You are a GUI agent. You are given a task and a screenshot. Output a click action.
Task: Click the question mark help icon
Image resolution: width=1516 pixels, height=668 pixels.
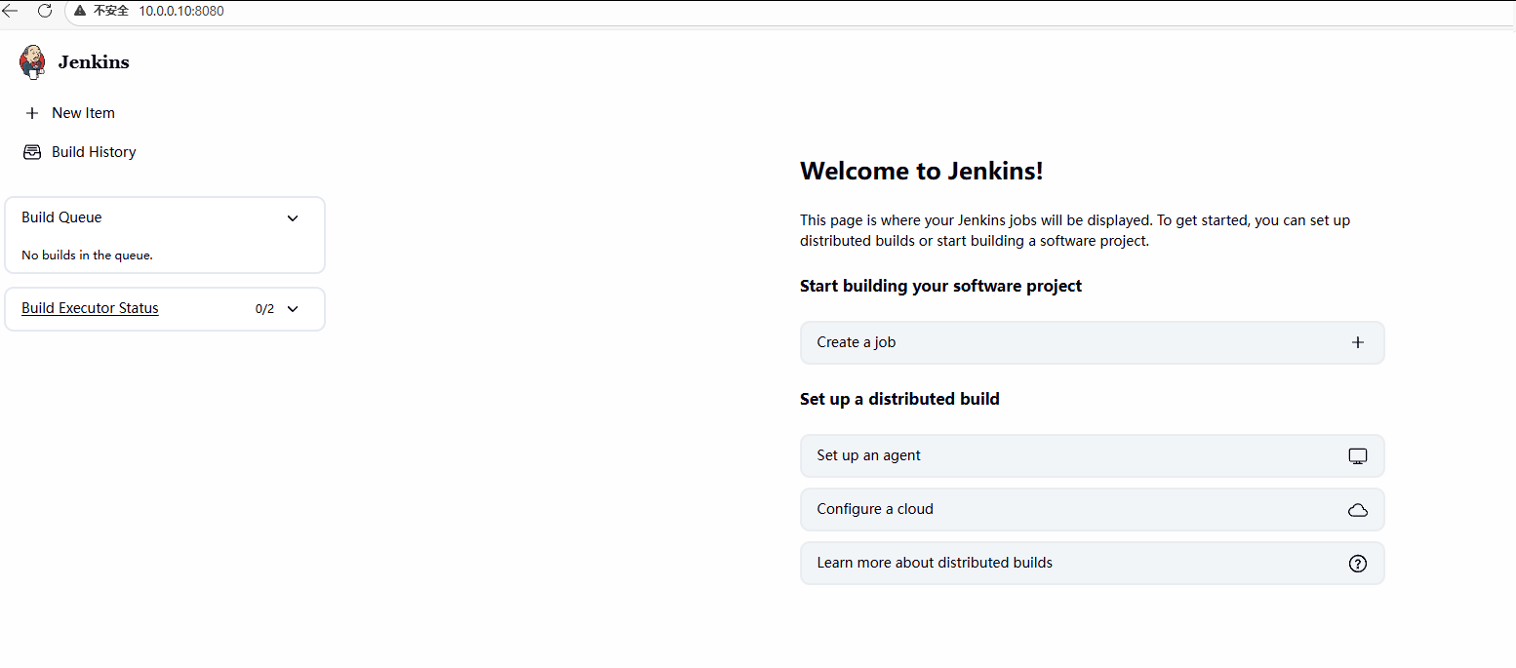[x=1357, y=564]
